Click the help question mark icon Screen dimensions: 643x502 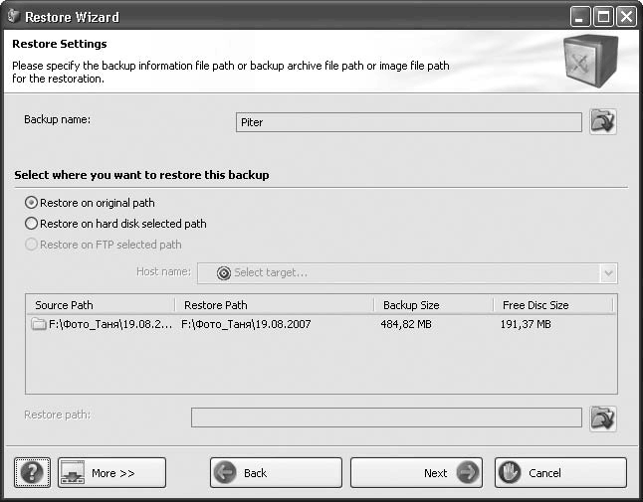(33, 473)
